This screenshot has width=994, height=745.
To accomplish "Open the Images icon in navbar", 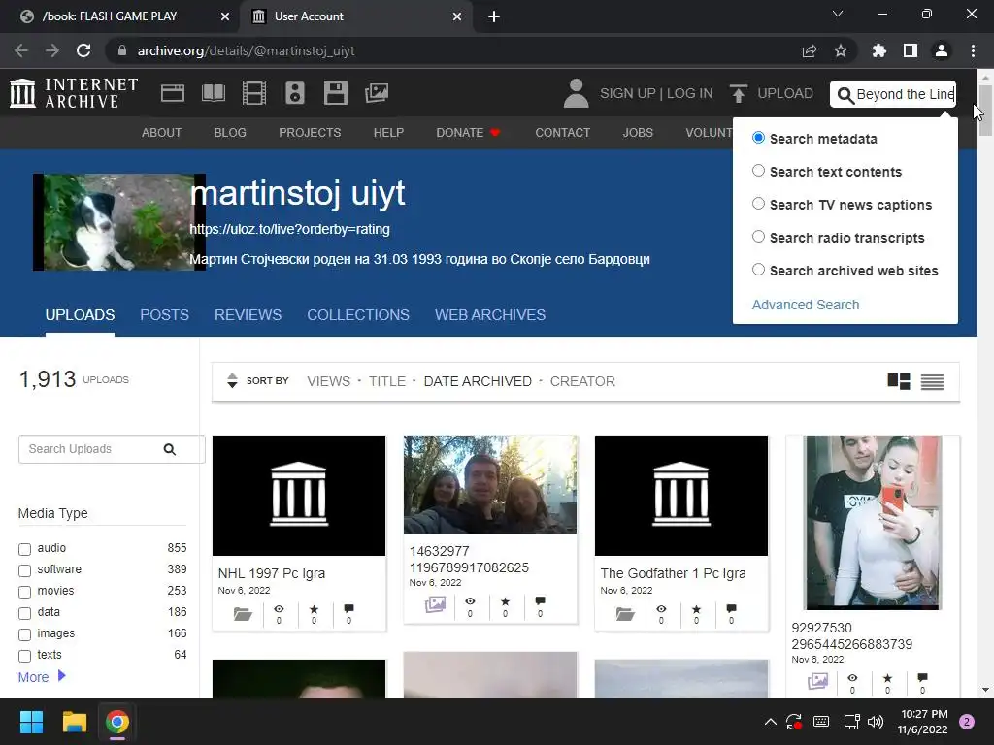I will pyautogui.click(x=377, y=93).
